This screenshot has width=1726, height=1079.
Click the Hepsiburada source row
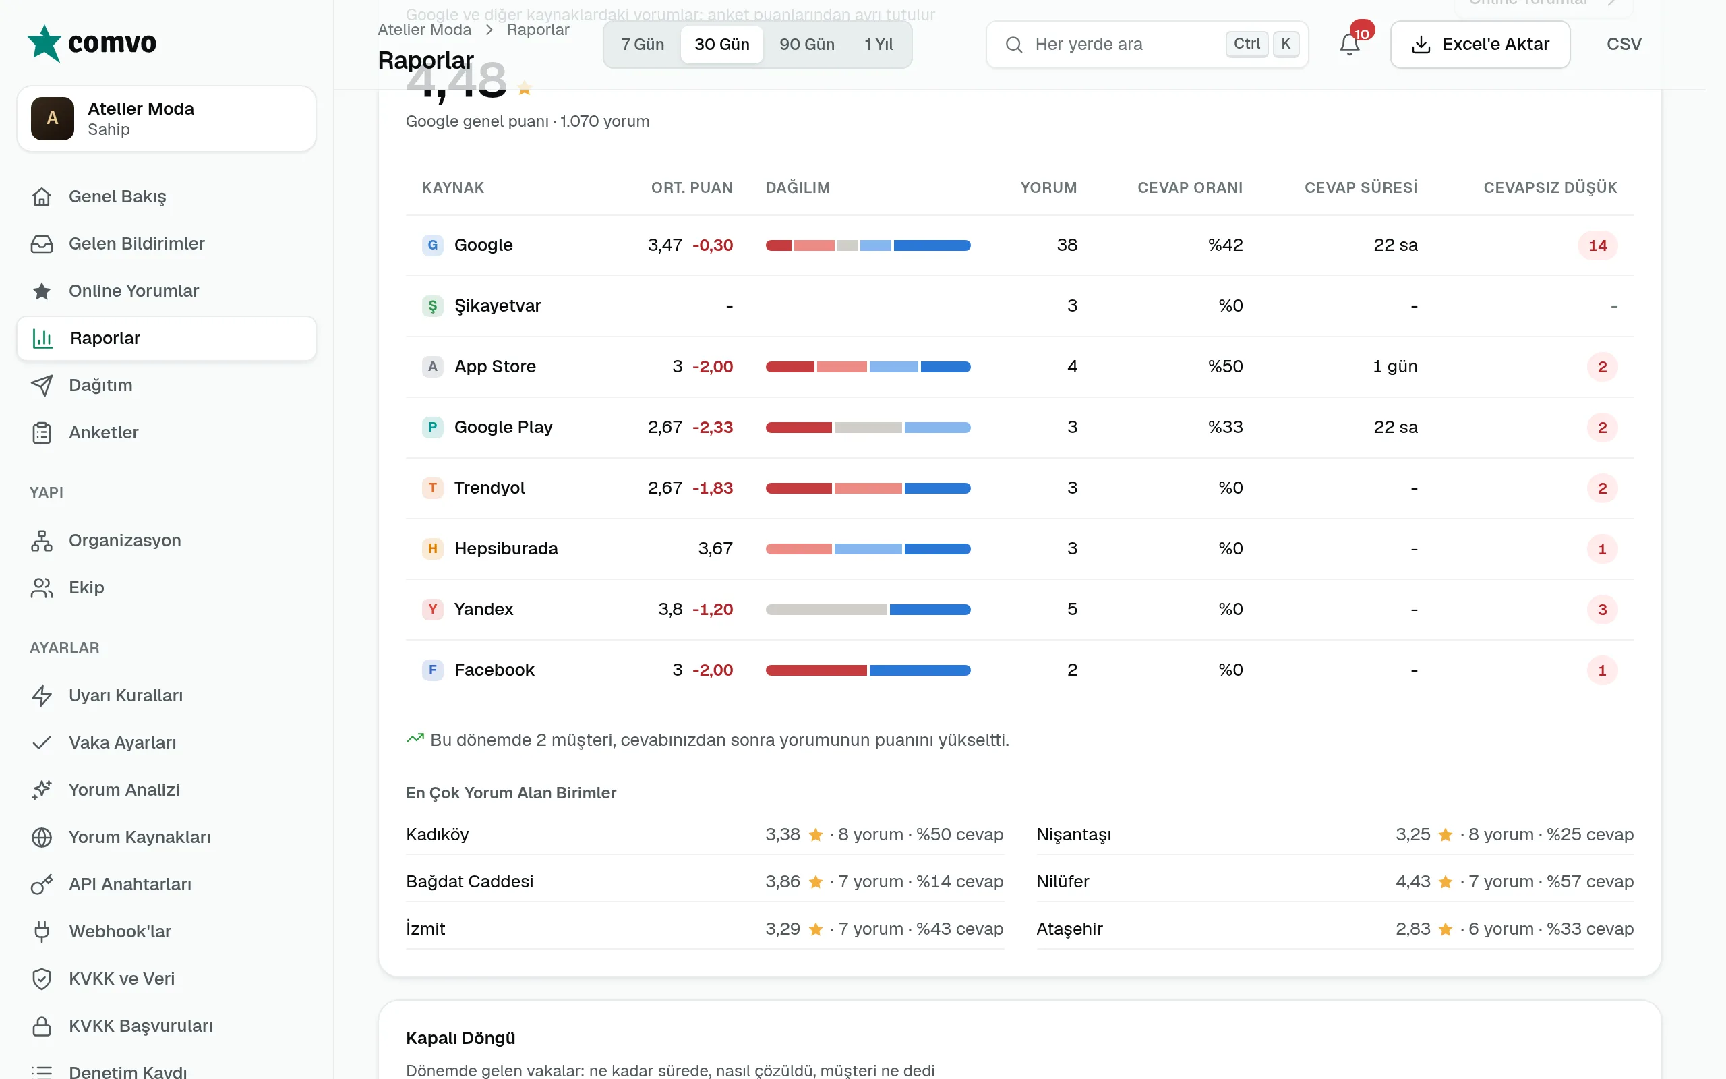[x=1020, y=549]
